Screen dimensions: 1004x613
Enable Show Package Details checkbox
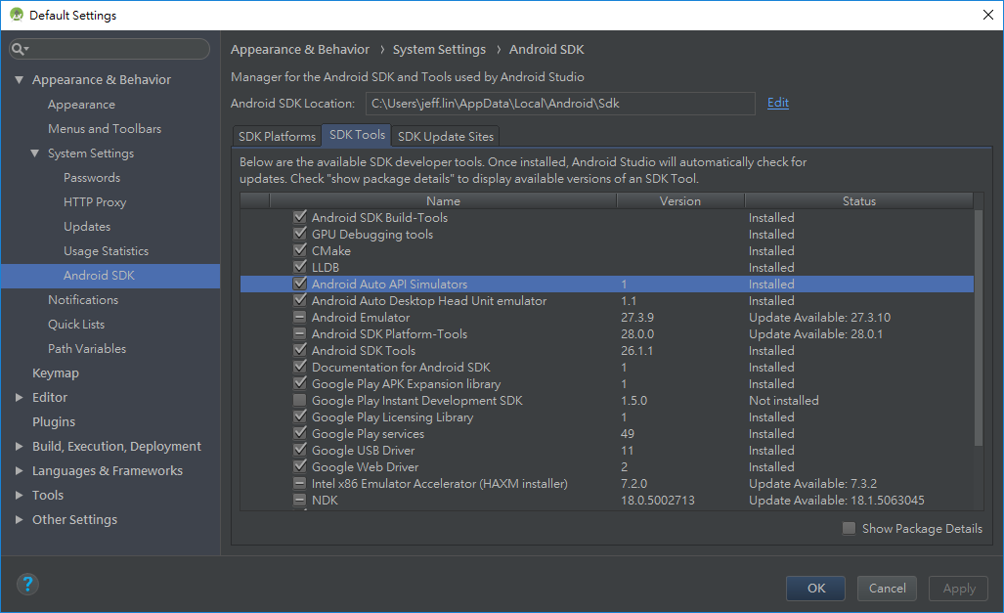coord(849,529)
